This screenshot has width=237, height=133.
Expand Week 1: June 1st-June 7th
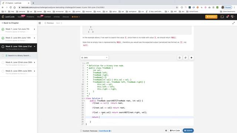tap(19, 30)
